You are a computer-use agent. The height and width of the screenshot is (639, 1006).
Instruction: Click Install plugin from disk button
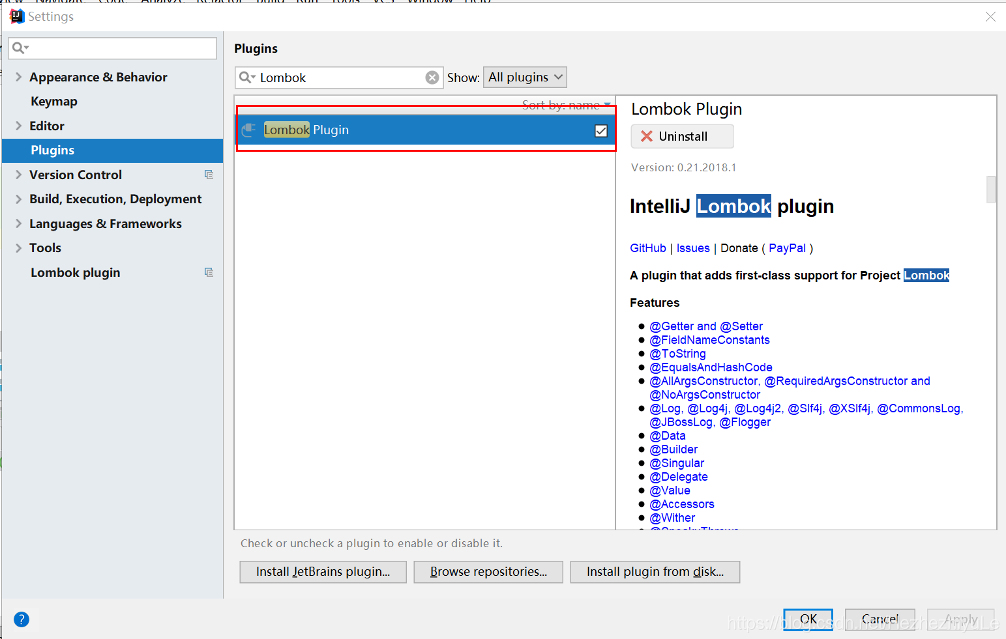(x=655, y=572)
